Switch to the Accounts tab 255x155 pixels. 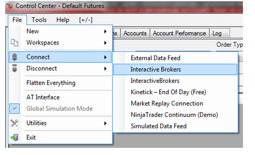tap(135, 33)
